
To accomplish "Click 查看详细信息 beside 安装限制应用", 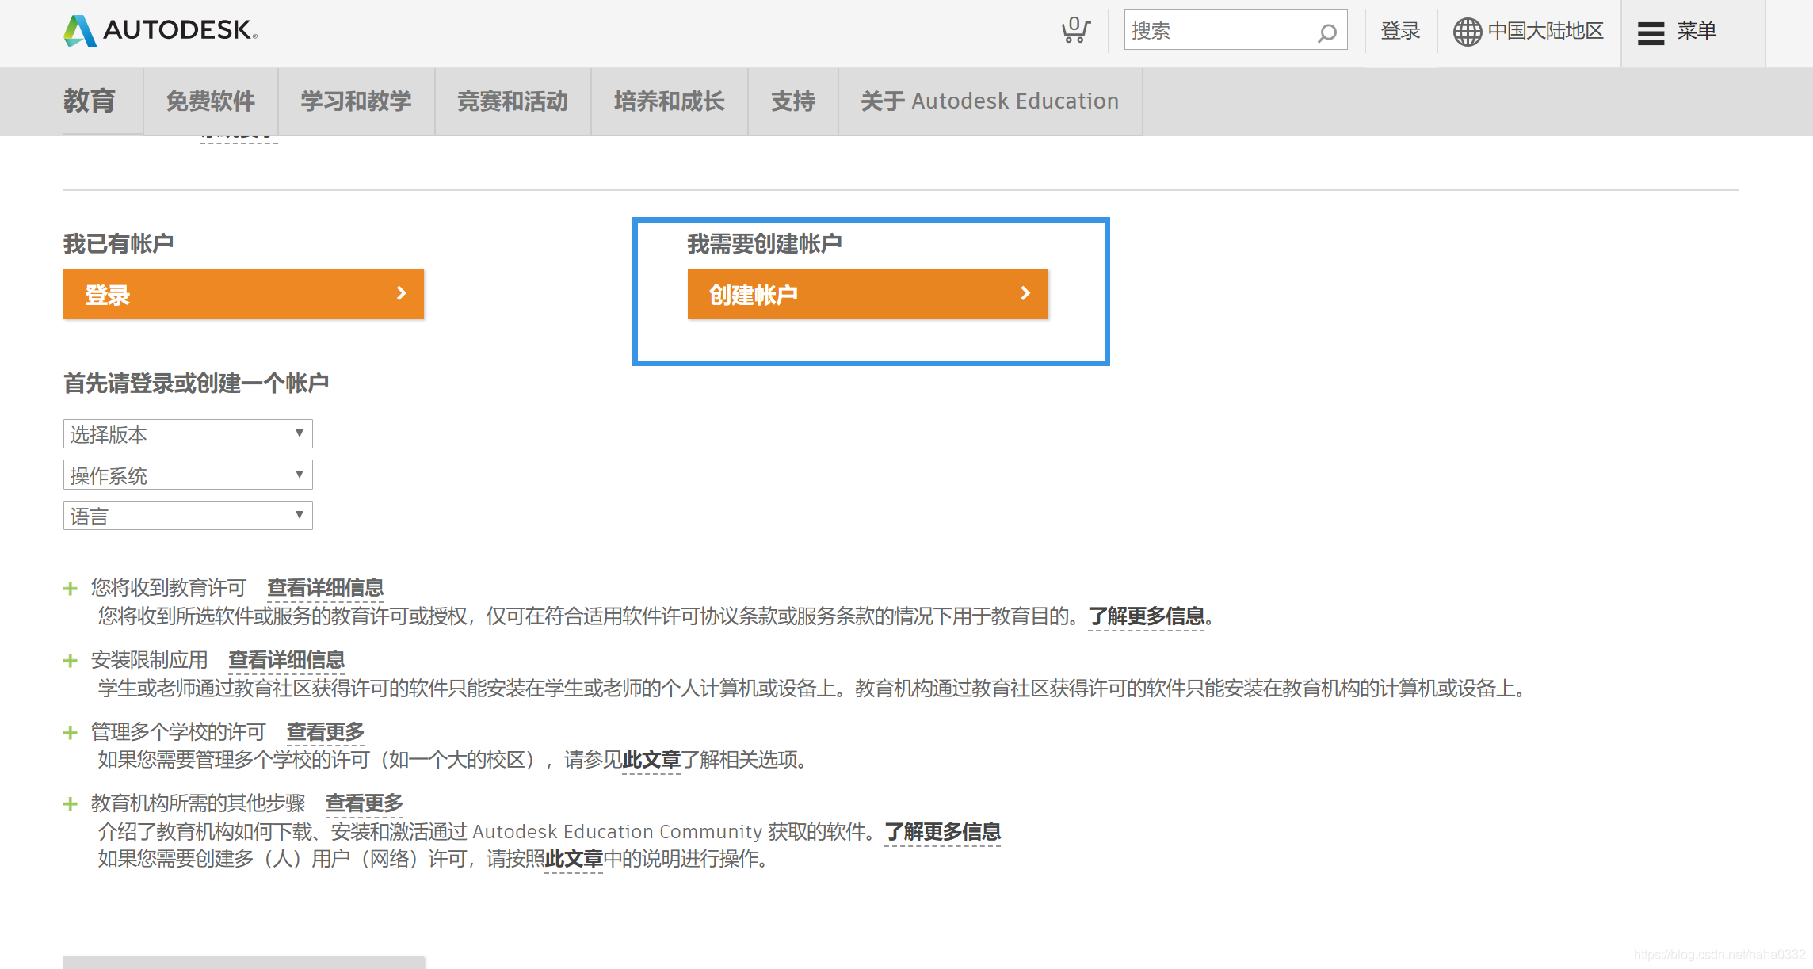I will click(x=287, y=660).
